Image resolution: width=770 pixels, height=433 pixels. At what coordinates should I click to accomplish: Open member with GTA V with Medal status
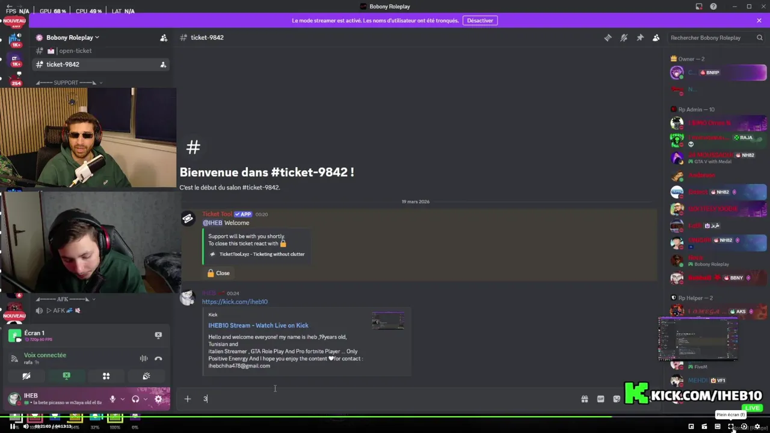[718, 158]
